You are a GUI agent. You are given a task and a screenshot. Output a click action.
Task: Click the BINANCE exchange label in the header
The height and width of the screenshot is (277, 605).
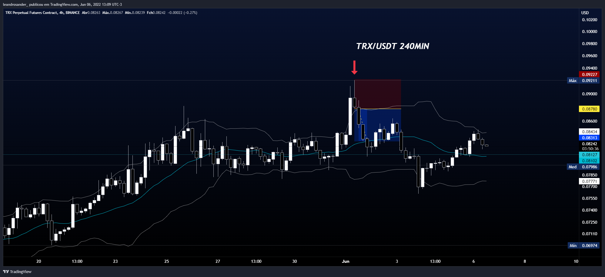pyautogui.click(x=73, y=13)
